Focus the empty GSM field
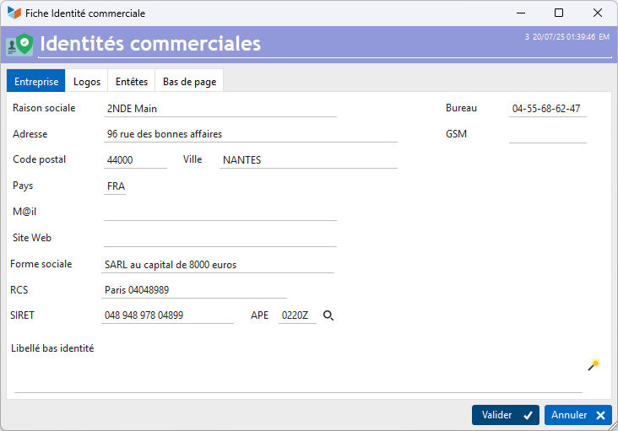The height and width of the screenshot is (431, 618). pyautogui.click(x=547, y=135)
